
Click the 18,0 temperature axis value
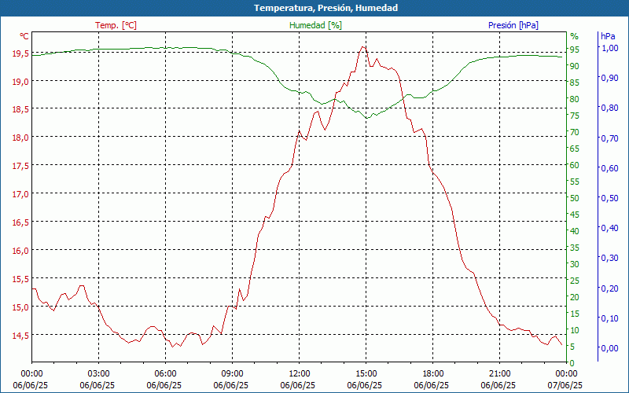22,137
